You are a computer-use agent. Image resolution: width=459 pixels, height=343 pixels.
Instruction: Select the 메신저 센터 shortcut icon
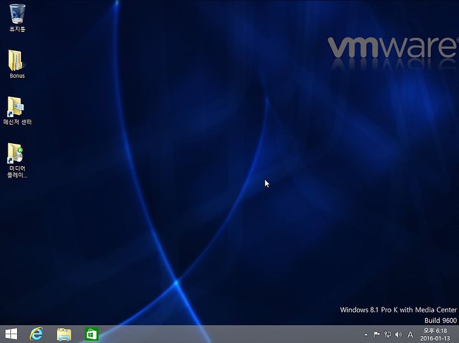[x=15, y=106]
